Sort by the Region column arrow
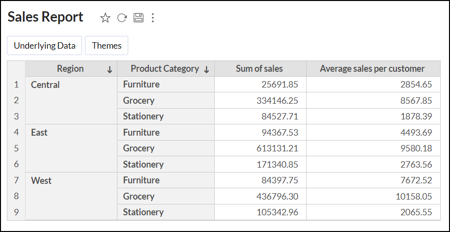The height and width of the screenshot is (232, 450). pyautogui.click(x=110, y=70)
